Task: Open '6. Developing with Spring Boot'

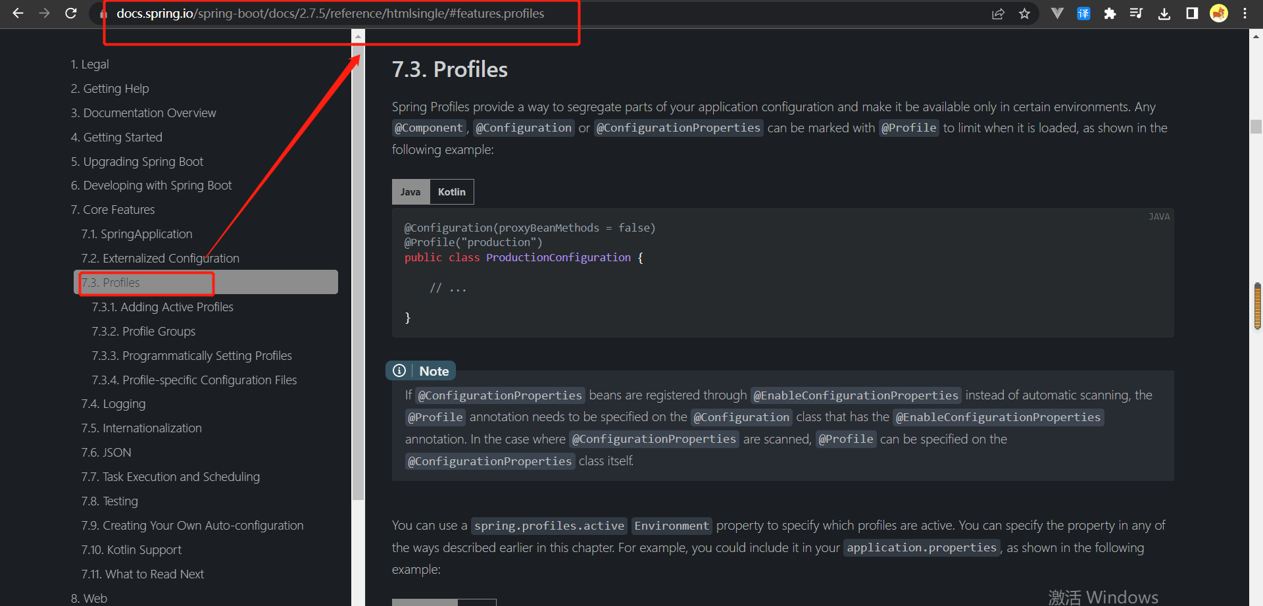Action: pos(151,185)
